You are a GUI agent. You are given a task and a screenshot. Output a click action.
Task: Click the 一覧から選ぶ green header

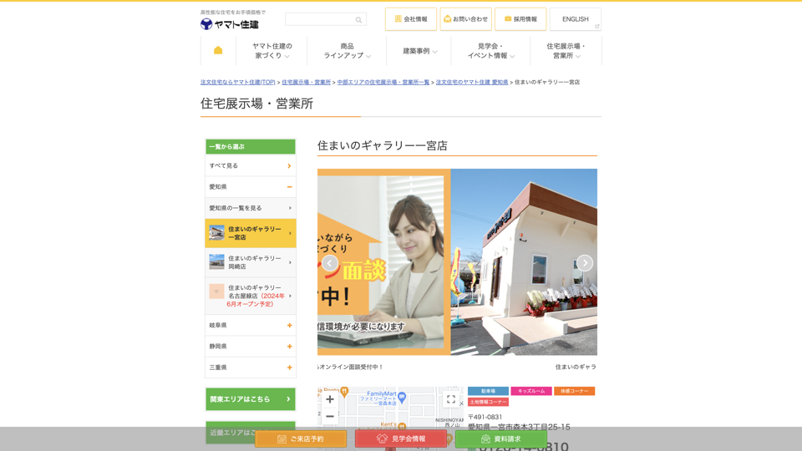tap(250, 147)
